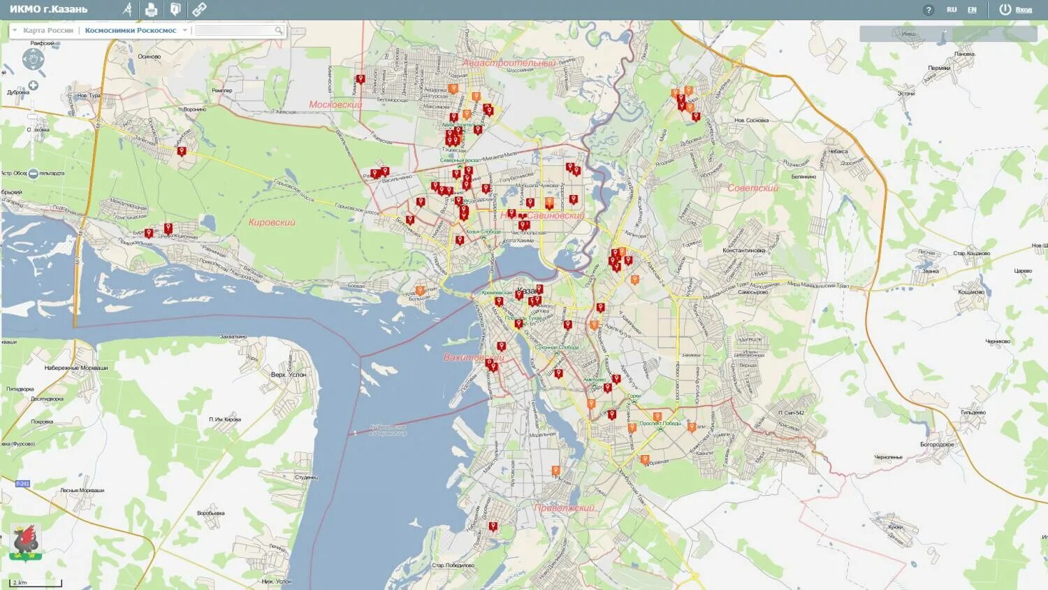The height and width of the screenshot is (590, 1048).
Task: Pan map down with the down arrow
Action: click(34, 69)
